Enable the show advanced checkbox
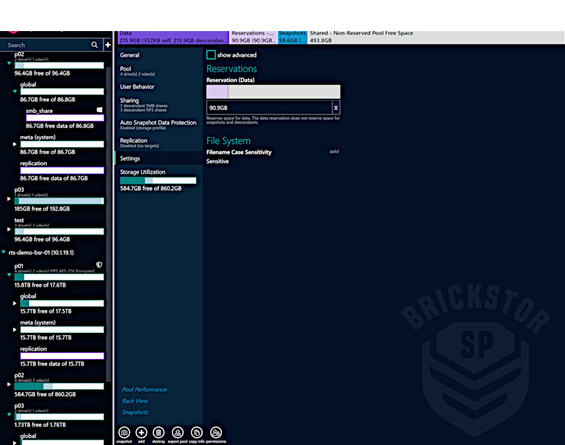The image size is (565, 445). point(211,55)
